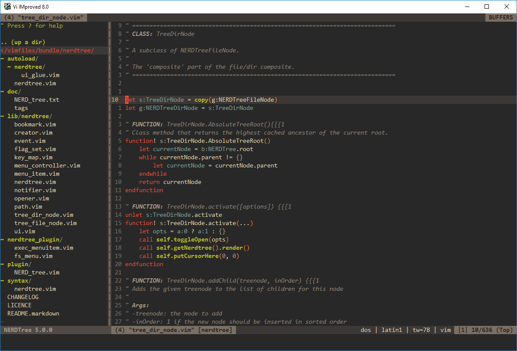Collapse the syntax directory

pos(17,280)
